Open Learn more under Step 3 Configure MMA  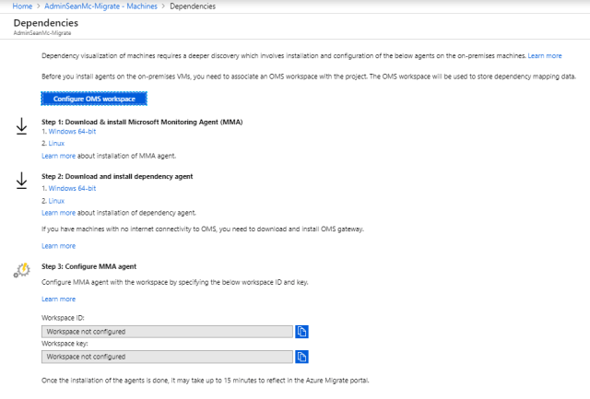point(58,299)
